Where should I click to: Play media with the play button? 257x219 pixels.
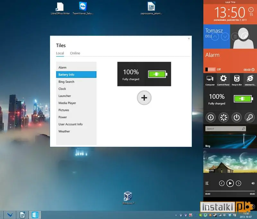230,183
